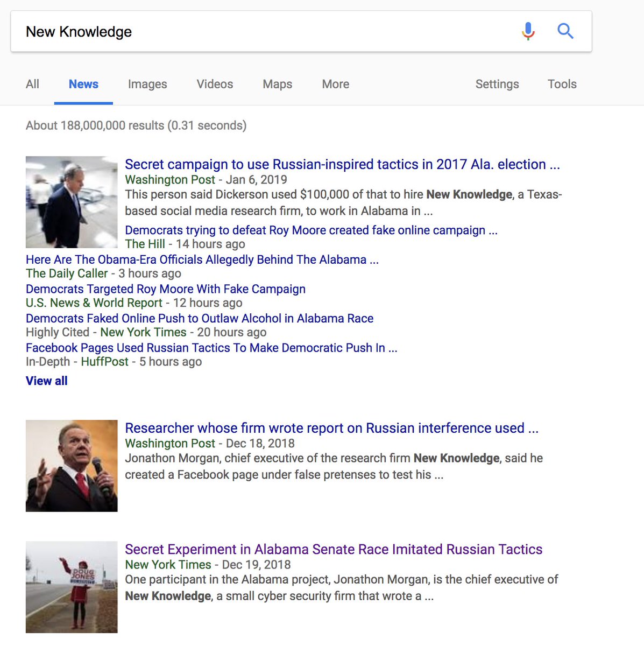Open 'Secret Experiment in Alabama Senate Race' article
644x646 pixels.
point(334,549)
